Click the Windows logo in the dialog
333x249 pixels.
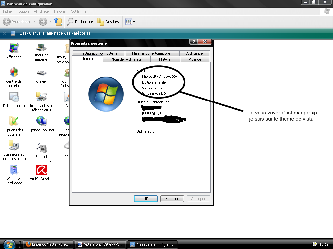pyautogui.click(x=106, y=94)
